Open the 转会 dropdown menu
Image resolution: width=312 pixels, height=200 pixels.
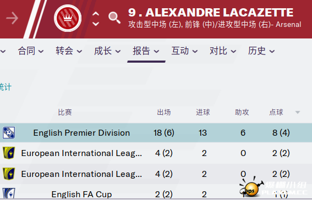coord(69,51)
